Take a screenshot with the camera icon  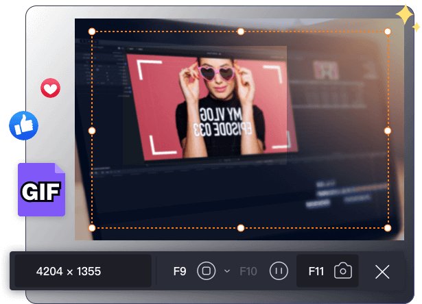343,270
